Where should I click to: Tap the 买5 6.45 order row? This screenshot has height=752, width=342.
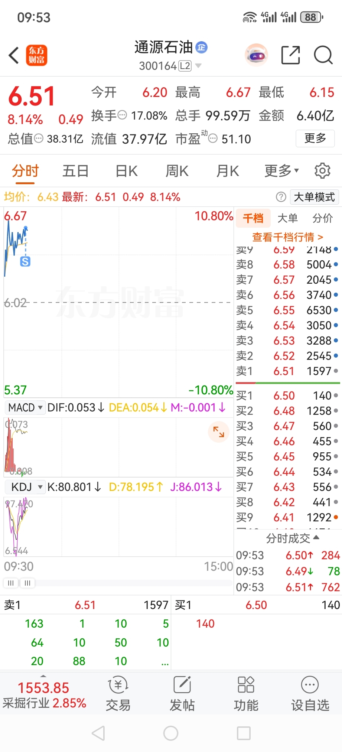click(x=288, y=456)
